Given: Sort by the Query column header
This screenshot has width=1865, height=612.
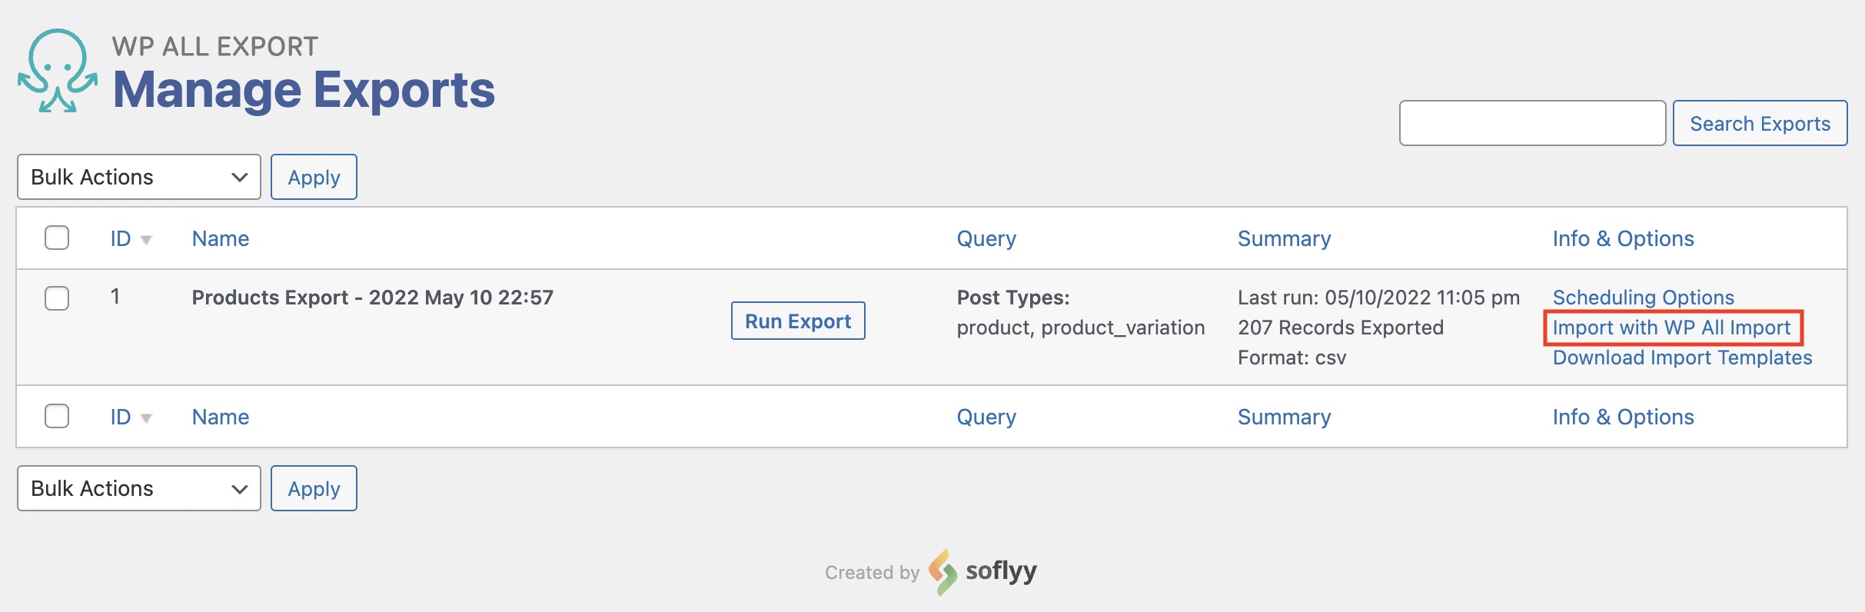Looking at the screenshot, I should 986,238.
